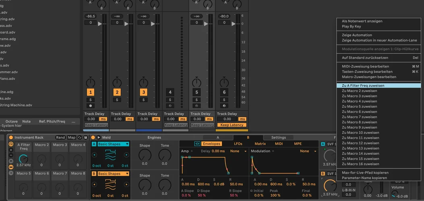
Task: Arm track 1 for recording
Action: coord(91,106)
